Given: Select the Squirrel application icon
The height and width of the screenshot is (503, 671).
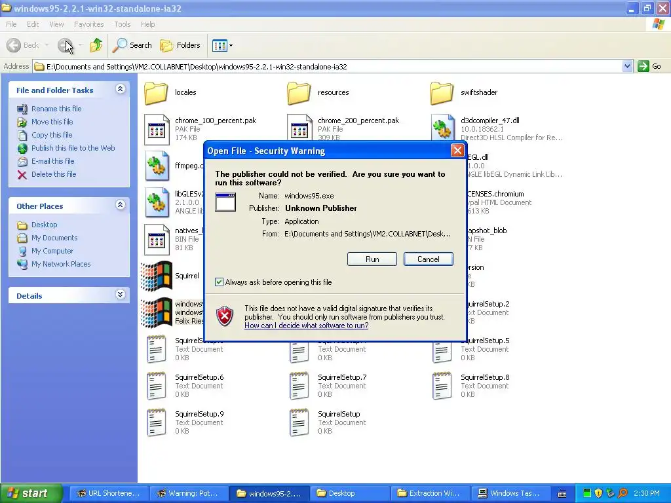Looking at the screenshot, I should click(x=156, y=276).
